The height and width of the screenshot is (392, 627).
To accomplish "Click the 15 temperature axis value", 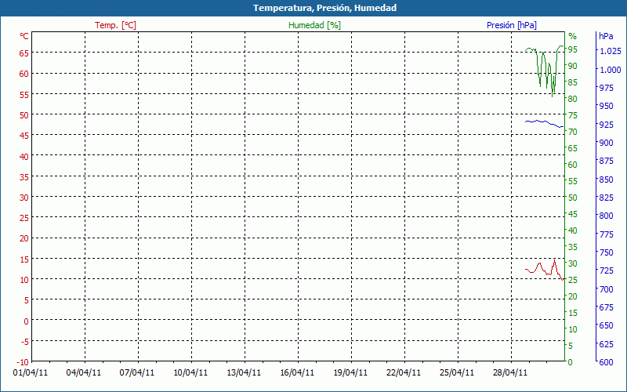I will click(24, 259).
